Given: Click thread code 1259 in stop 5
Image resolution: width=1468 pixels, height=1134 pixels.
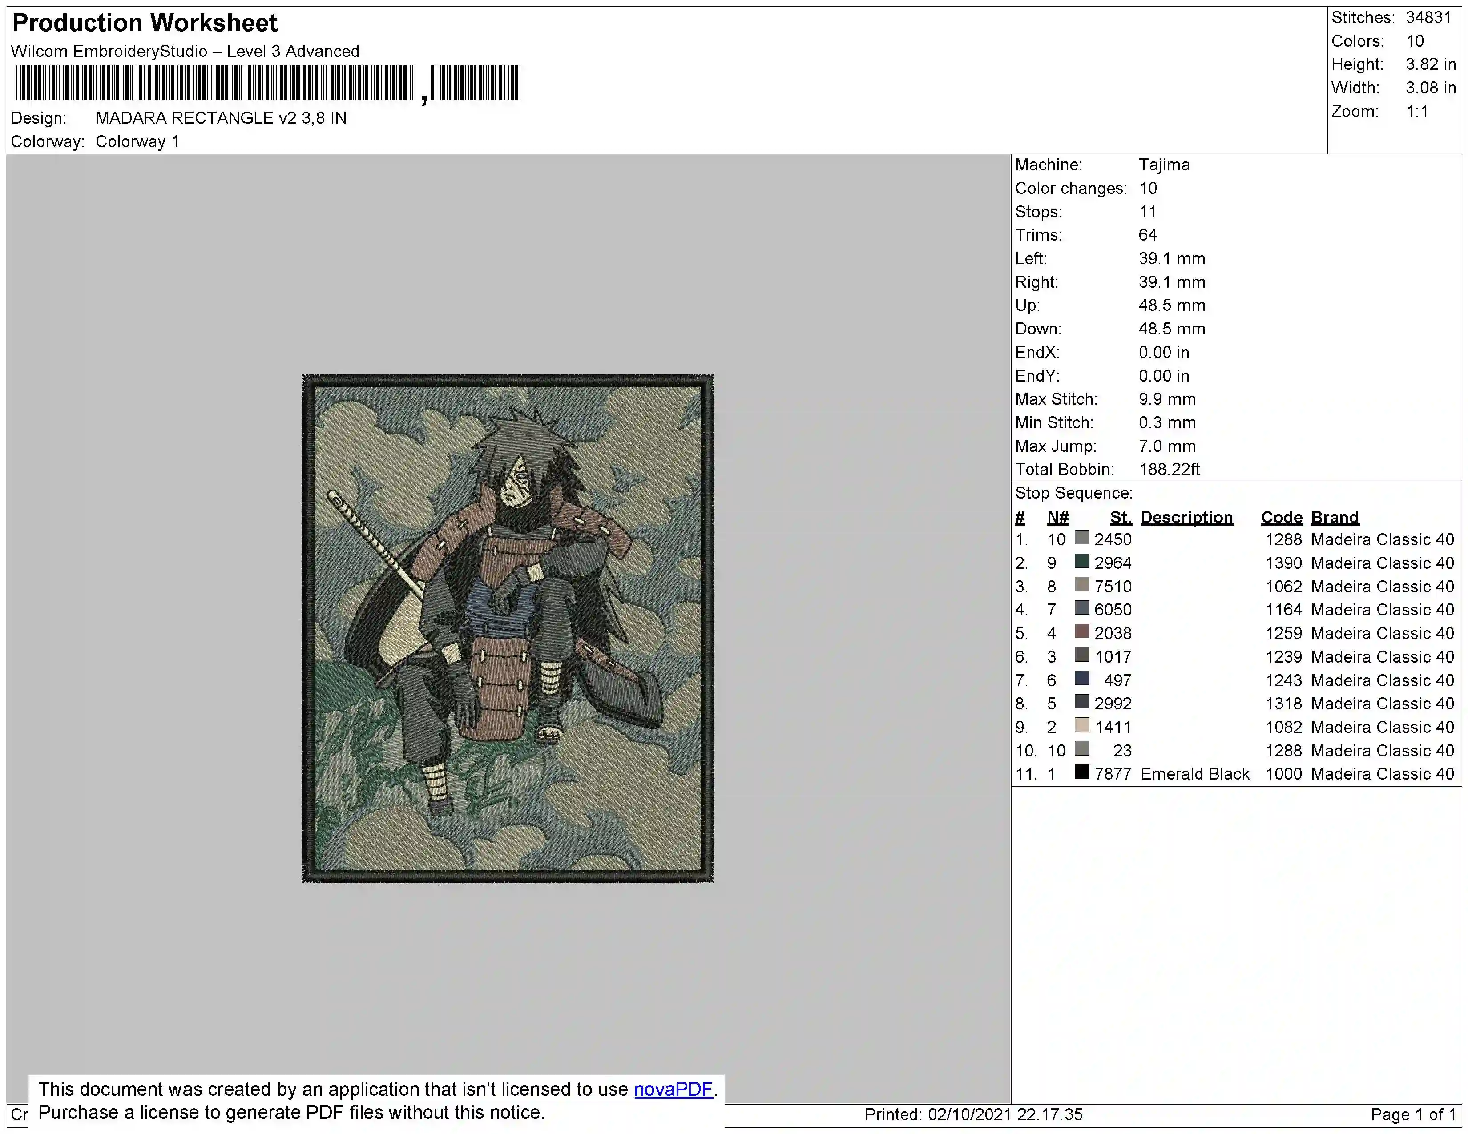Looking at the screenshot, I should coord(1284,634).
